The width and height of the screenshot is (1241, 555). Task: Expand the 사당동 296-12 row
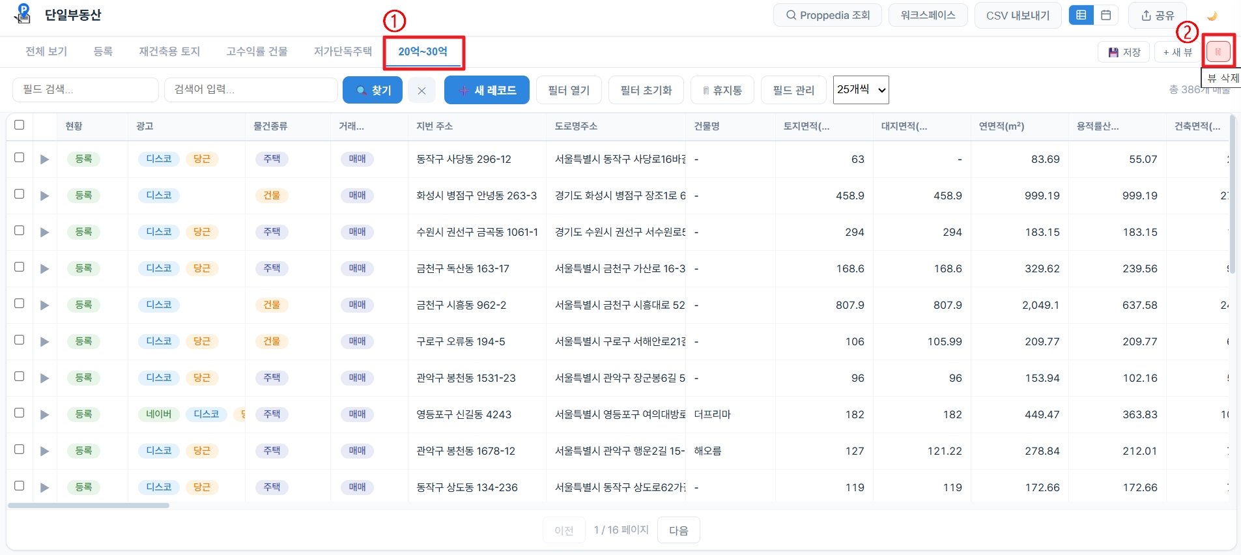pyautogui.click(x=44, y=160)
